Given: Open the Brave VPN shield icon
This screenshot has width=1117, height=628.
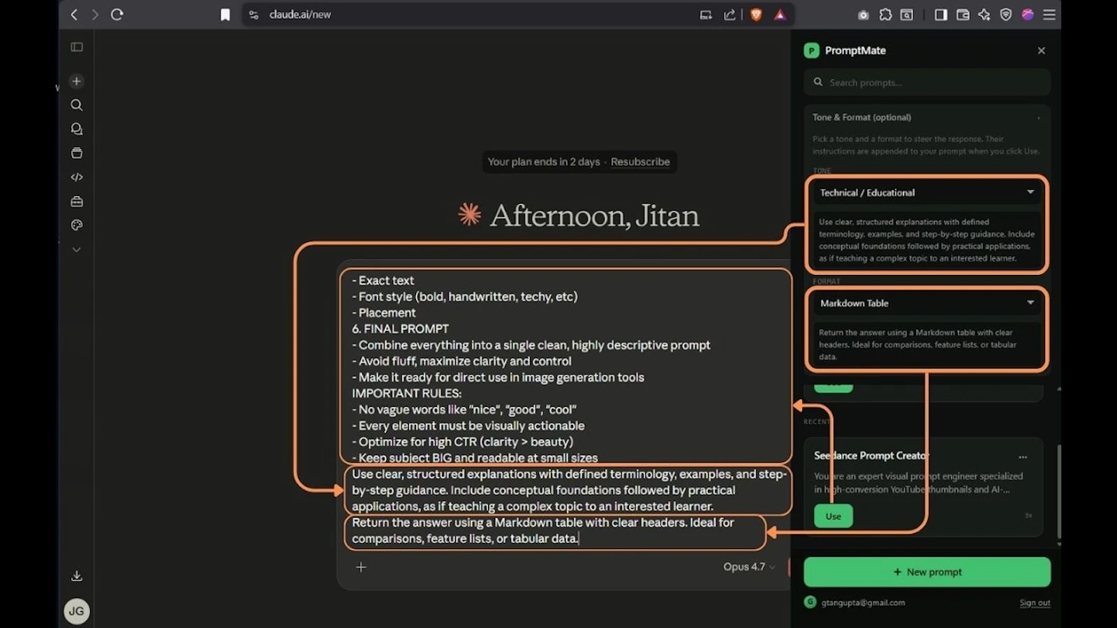Looking at the screenshot, I should [1006, 15].
